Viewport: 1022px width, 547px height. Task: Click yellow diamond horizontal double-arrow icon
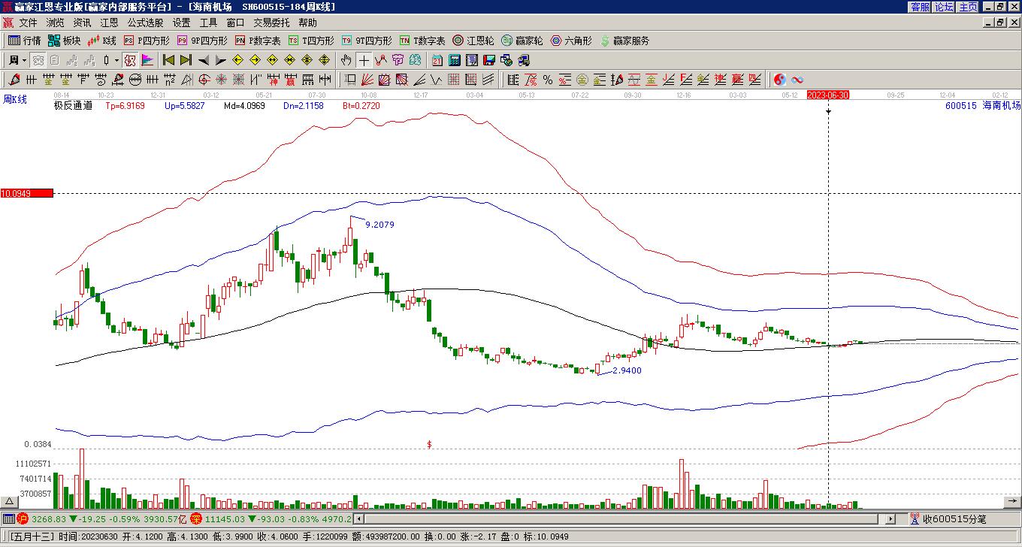click(x=272, y=60)
